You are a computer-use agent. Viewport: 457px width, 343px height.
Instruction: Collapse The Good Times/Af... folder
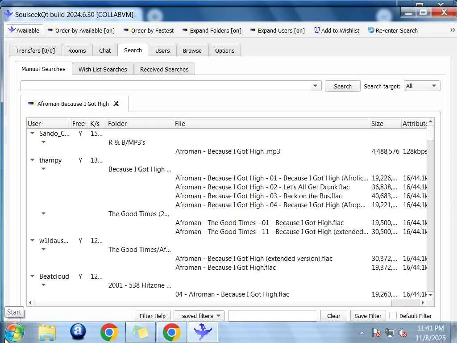(x=43, y=249)
